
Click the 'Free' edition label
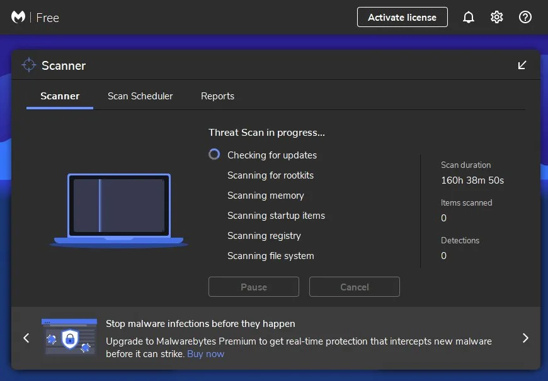(47, 18)
